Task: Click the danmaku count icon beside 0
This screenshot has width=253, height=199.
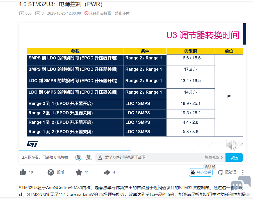Action: pos(37,13)
